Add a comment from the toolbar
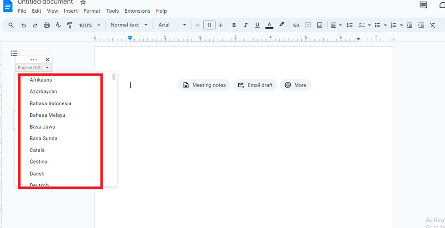 tap(308, 25)
